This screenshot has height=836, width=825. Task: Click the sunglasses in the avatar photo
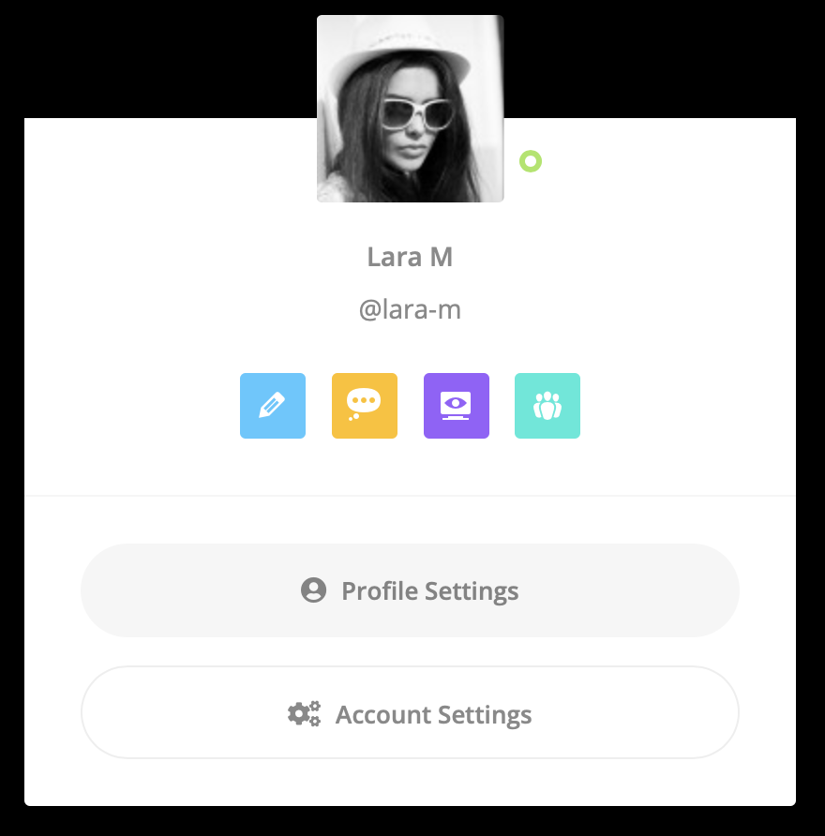pos(415,114)
